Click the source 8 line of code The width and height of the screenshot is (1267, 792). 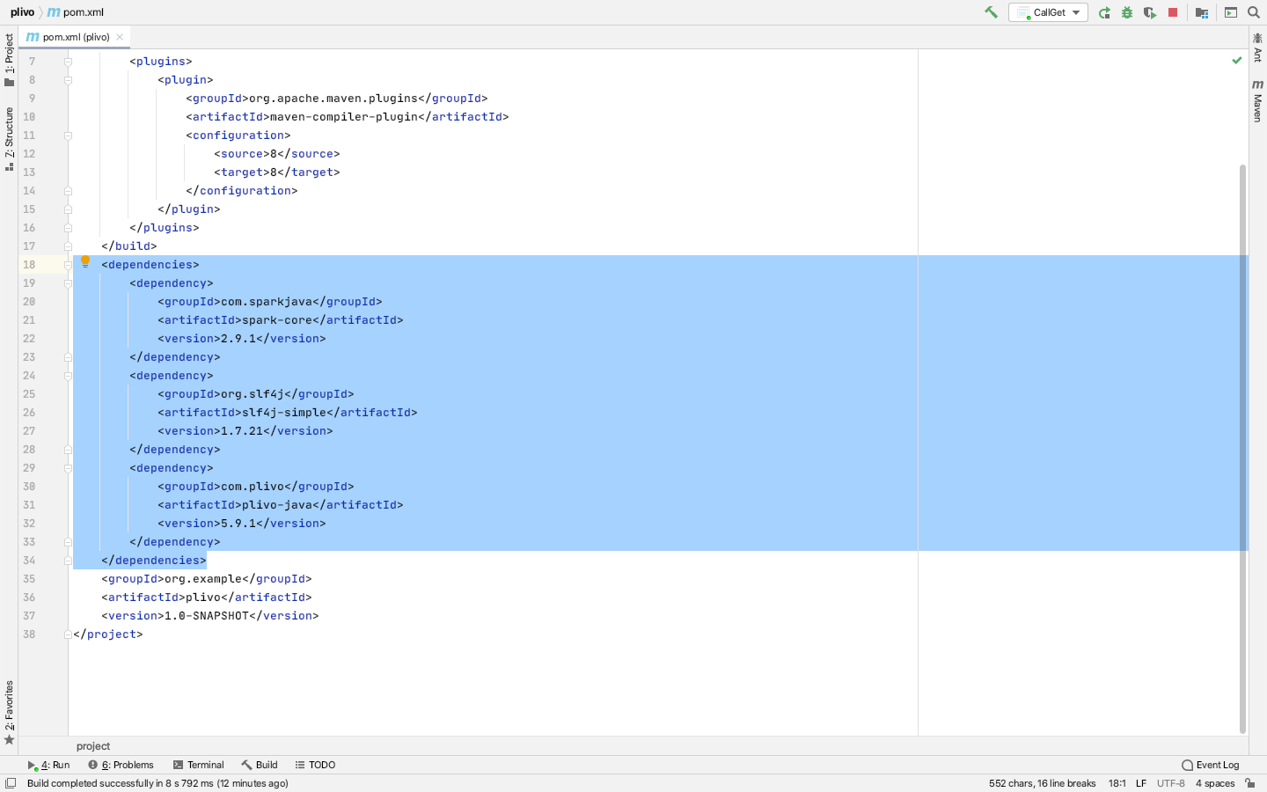click(277, 154)
